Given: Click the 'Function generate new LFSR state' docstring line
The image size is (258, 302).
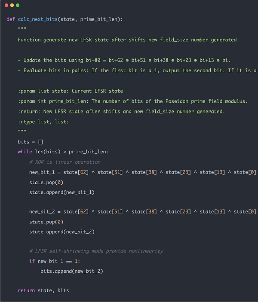Looking at the screenshot, I should (127, 40).
